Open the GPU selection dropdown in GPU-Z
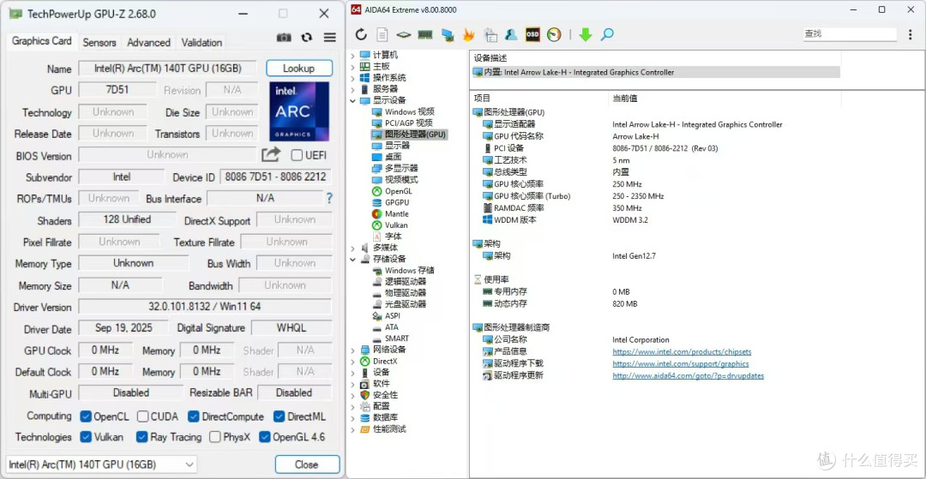The height and width of the screenshot is (479, 926). click(101, 464)
